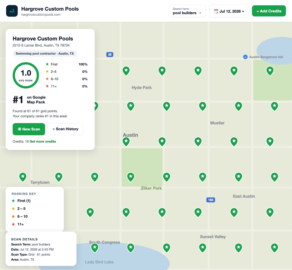Click the First 100% percentage value
Viewport: 292px width, 270px height.
click(83, 64)
